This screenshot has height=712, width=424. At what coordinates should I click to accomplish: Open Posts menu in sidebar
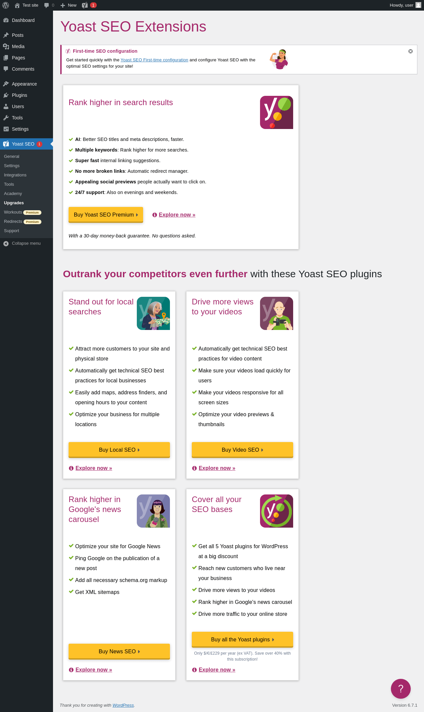tap(26, 35)
